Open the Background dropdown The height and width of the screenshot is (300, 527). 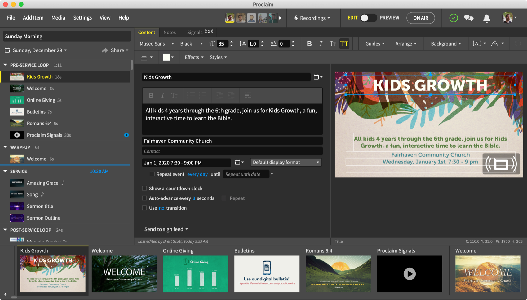(446, 44)
